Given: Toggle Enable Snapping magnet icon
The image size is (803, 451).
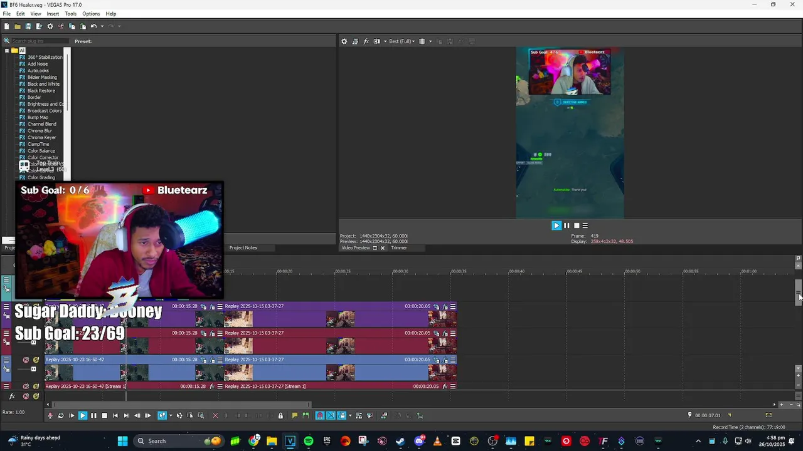Looking at the screenshot, I should tap(320, 415).
